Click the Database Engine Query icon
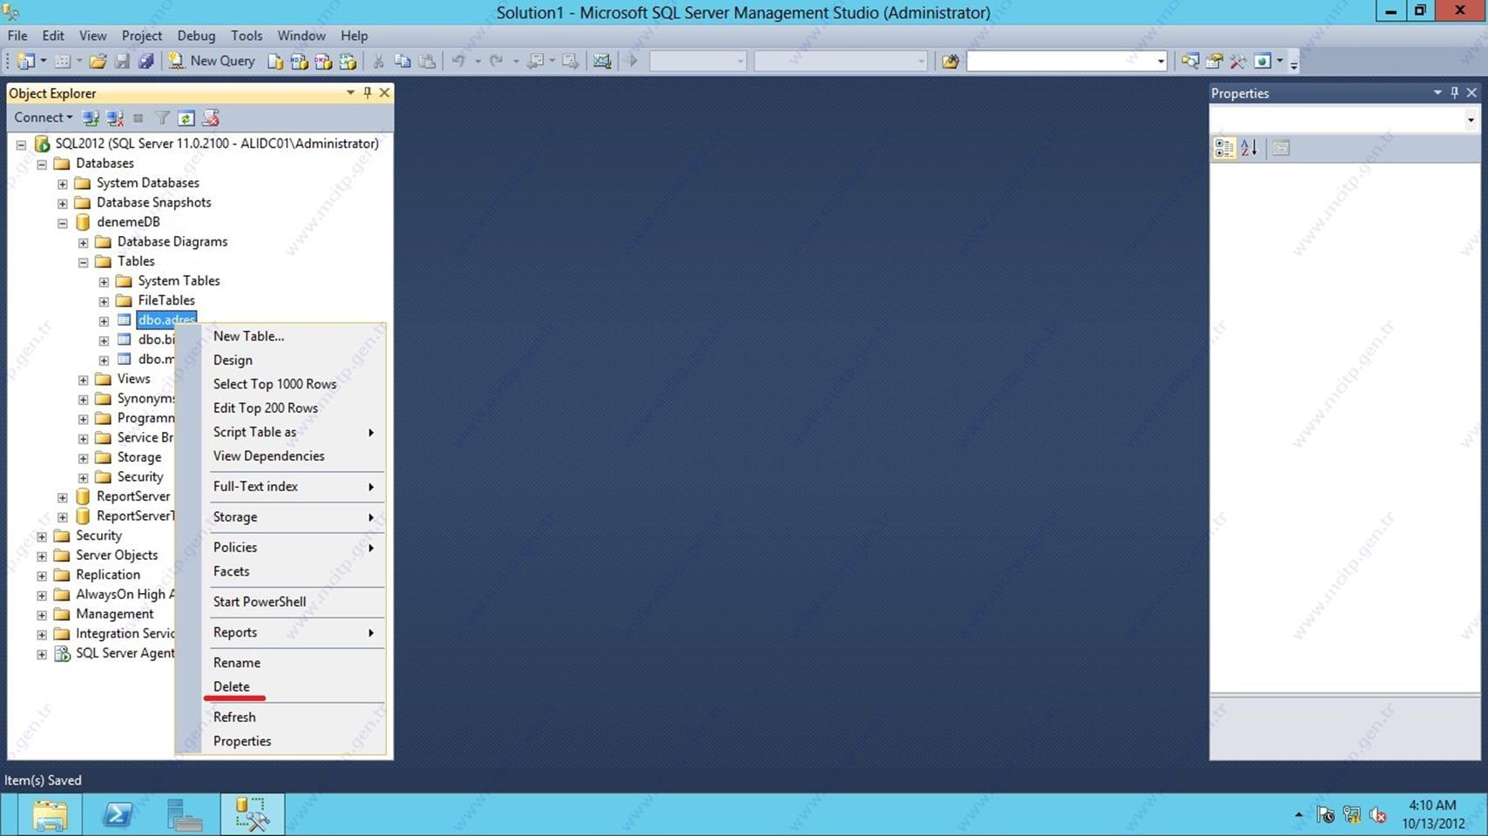The height and width of the screenshot is (836, 1488). click(x=275, y=61)
